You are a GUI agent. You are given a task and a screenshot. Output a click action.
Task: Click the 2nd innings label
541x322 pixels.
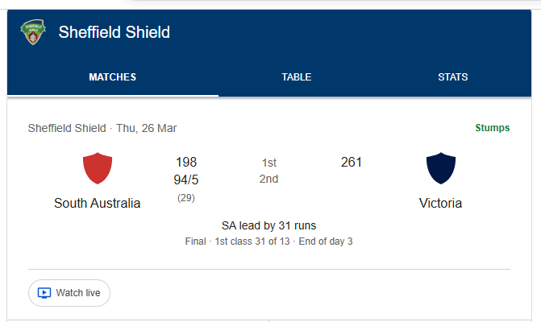pyautogui.click(x=269, y=179)
